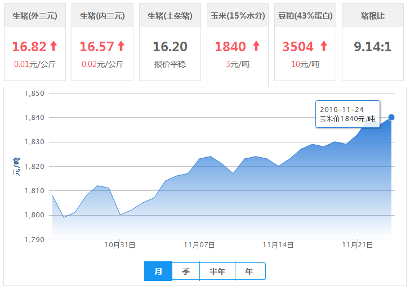This screenshot has width=410, height=290.
Task: Click the 10月31日 x-axis label
Action: pos(120,245)
